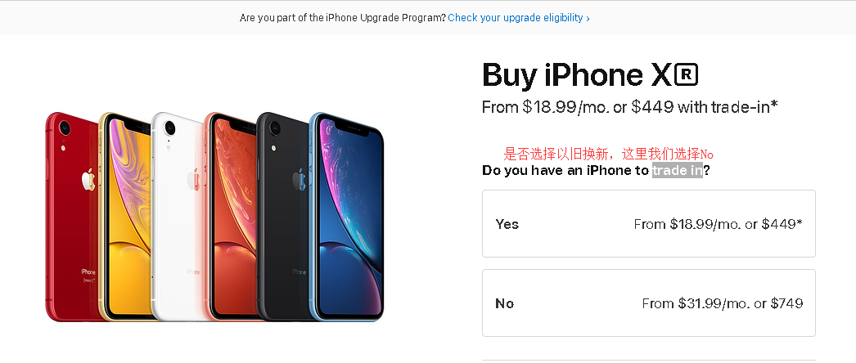Click the highlighted "trade in" text
This screenshot has height=363, width=856.
point(678,171)
